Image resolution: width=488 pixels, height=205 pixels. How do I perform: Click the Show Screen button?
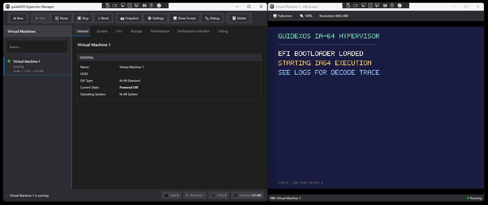tap(184, 18)
